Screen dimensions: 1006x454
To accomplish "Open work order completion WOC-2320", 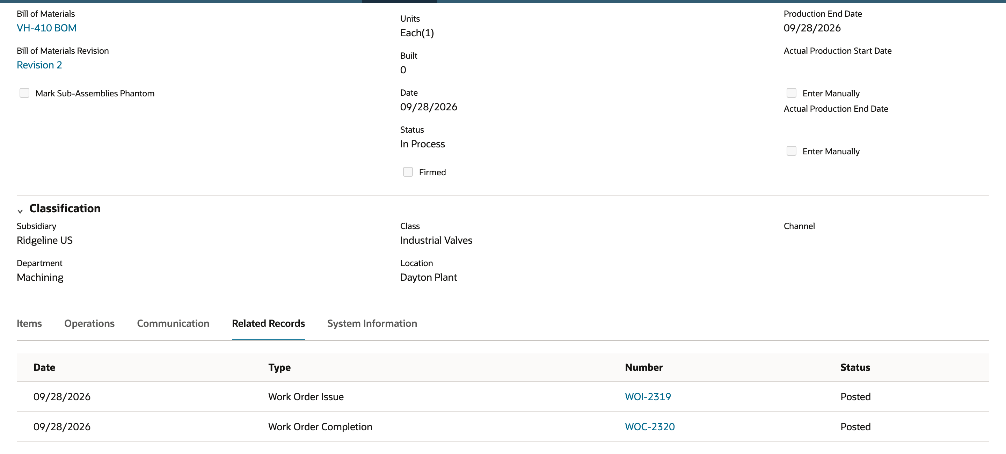I will [x=649, y=427].
